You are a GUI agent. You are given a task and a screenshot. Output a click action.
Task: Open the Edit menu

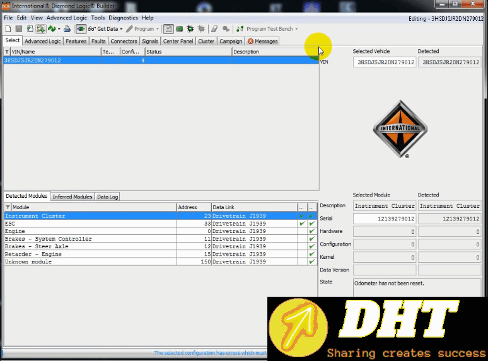(21, 18)
